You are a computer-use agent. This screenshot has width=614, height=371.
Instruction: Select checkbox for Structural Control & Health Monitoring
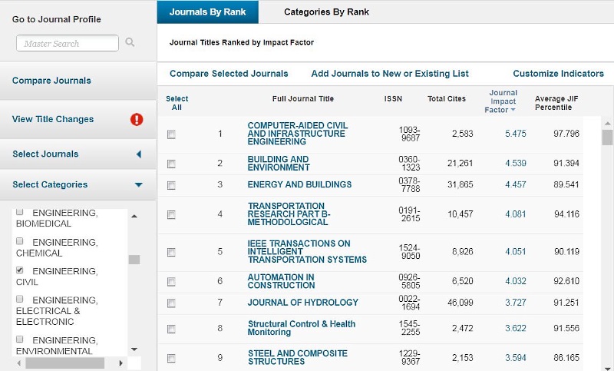click(171, 329)
